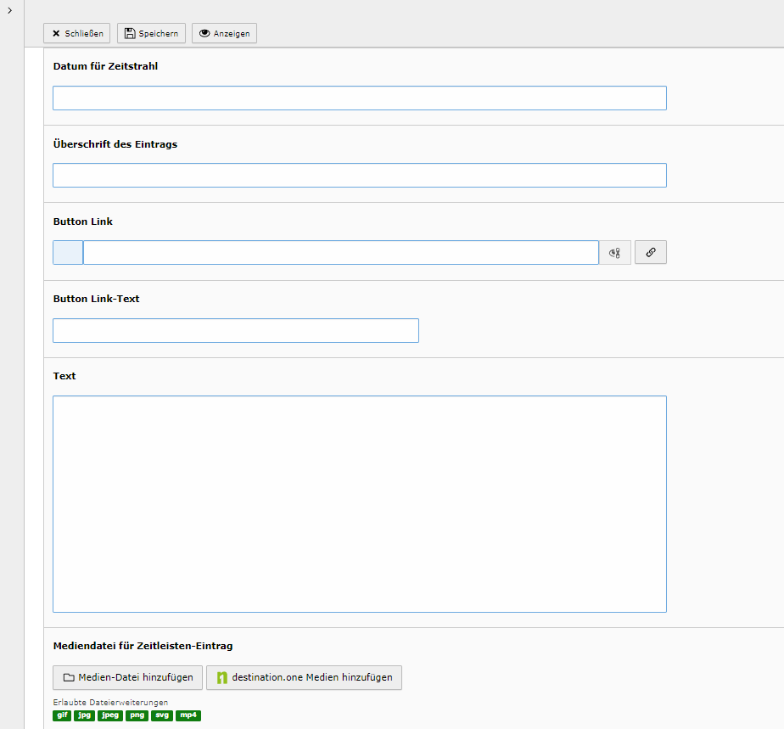The image size is (784, 729).
Task: Click the png file extension badge
Action: click(137, 715)
